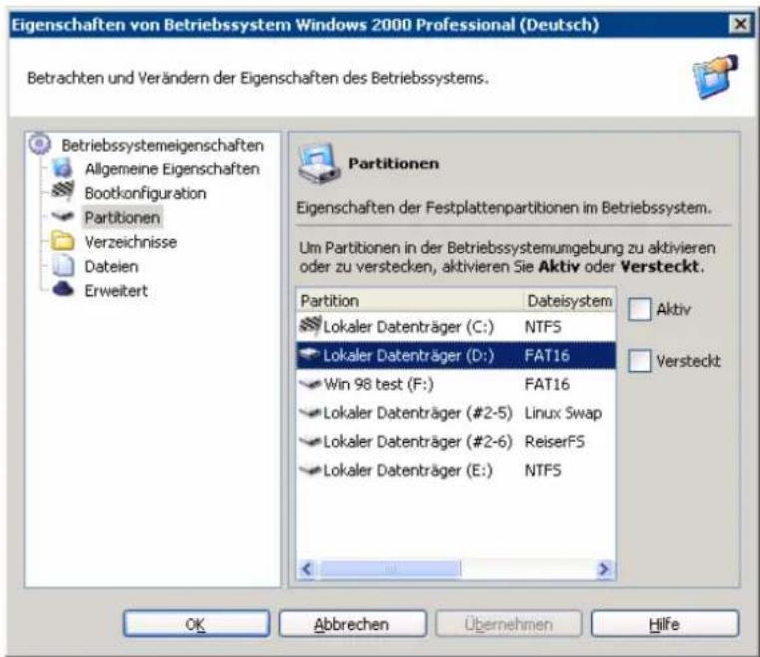Select row Lokaler Datenträger (#2-6)
The image size is (760, 657).
(456, 441)
